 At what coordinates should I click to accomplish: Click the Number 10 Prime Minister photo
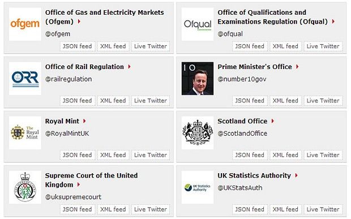(198, 78)
